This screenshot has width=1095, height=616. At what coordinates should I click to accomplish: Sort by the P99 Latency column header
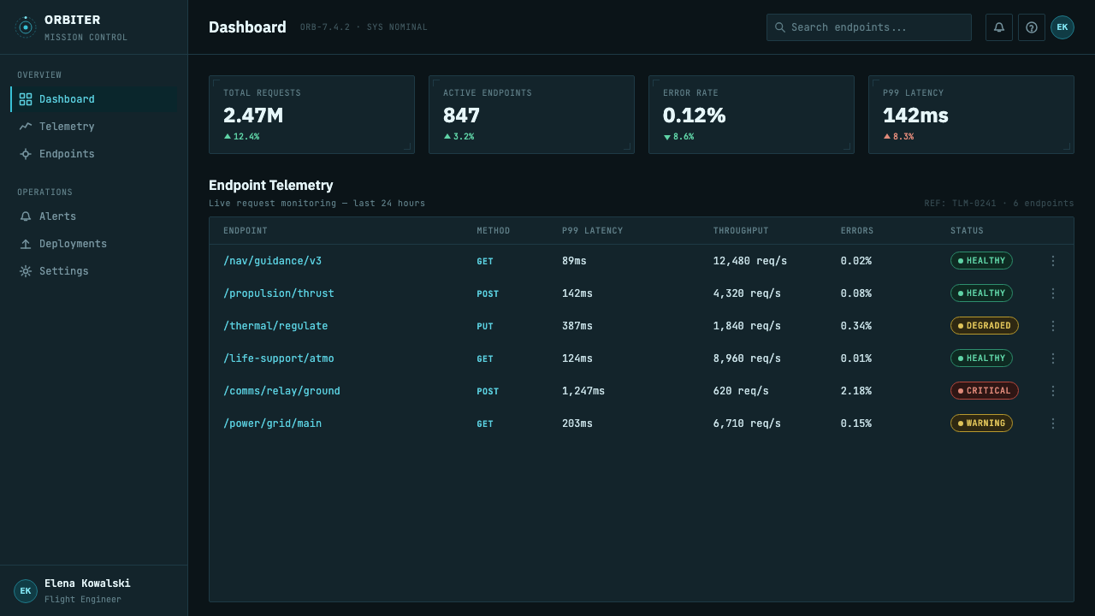593,231
